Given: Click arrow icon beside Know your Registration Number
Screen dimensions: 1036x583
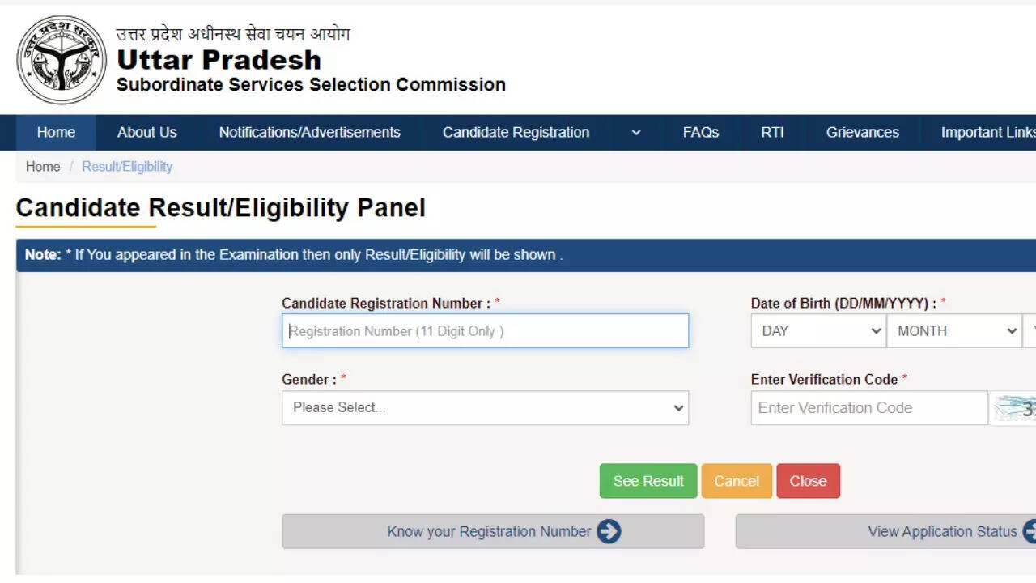Looking at the screenshot, I should 609,531.
